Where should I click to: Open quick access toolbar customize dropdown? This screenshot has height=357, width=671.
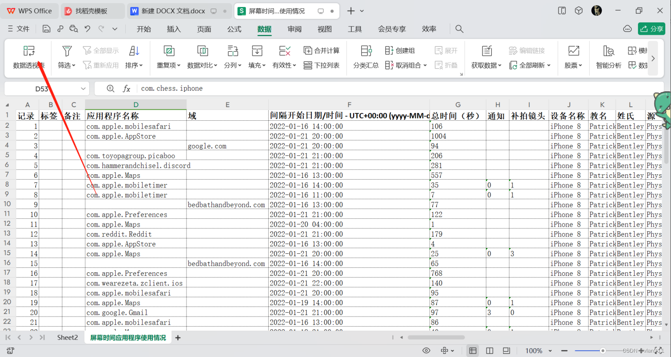pyautogui.click(x=115, y=29)
